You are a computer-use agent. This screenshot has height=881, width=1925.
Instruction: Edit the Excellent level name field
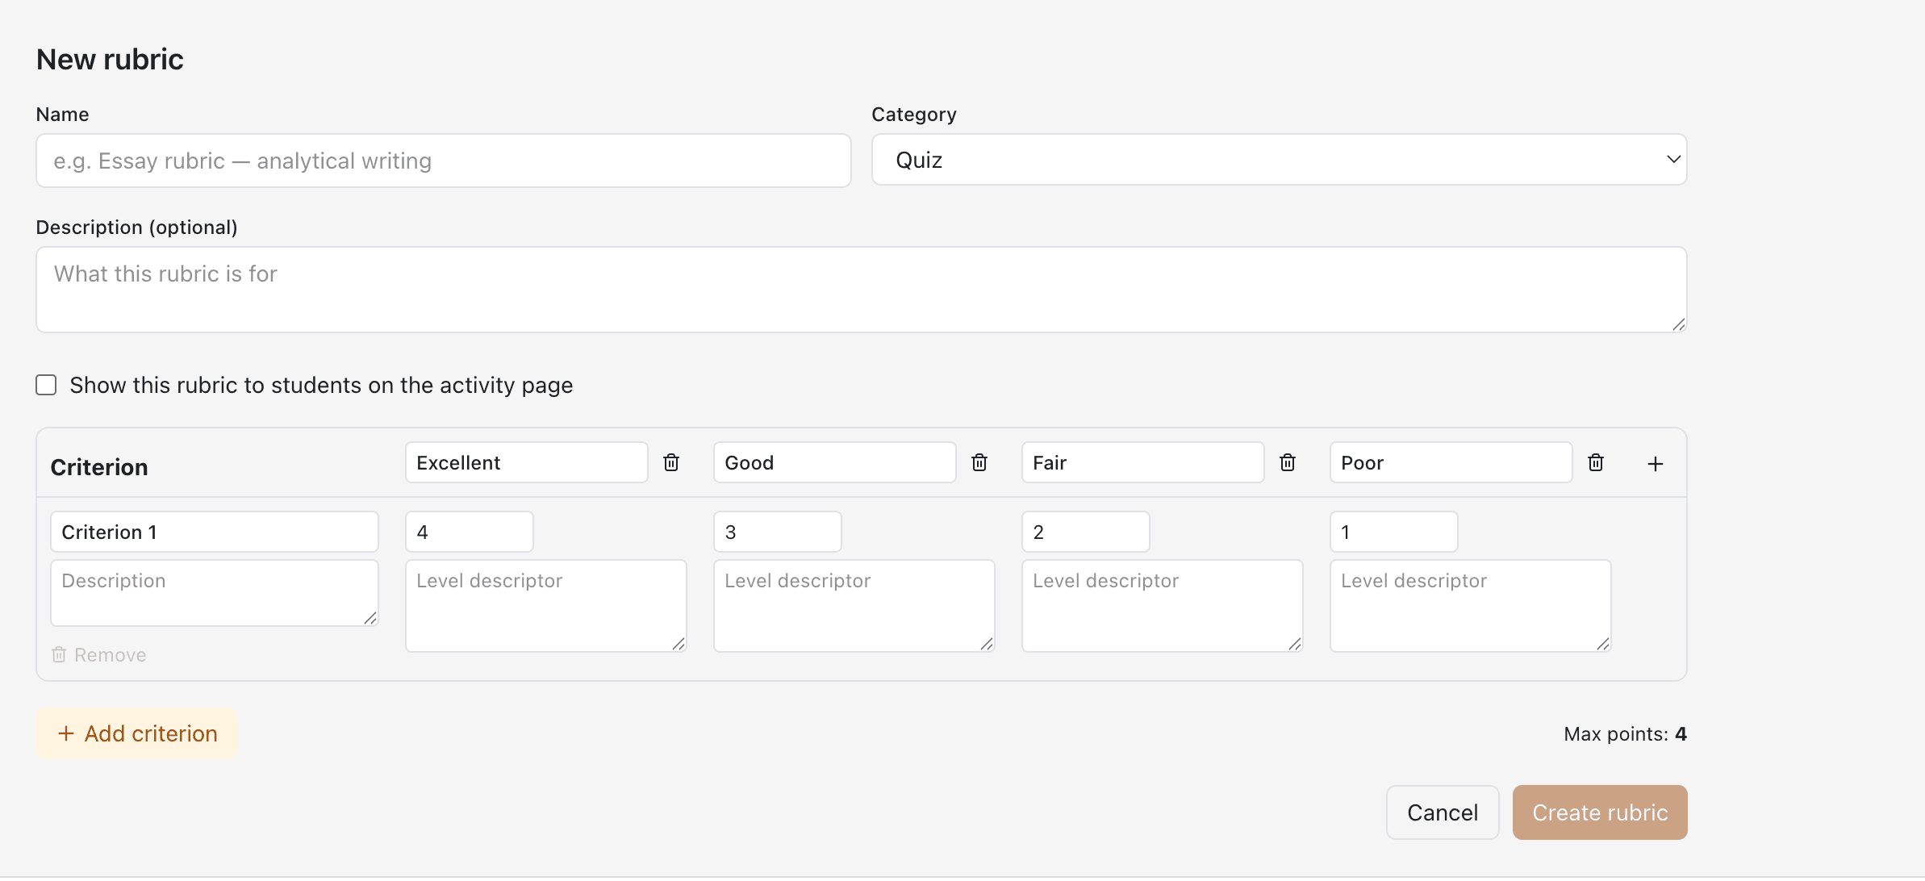[527, 462]
